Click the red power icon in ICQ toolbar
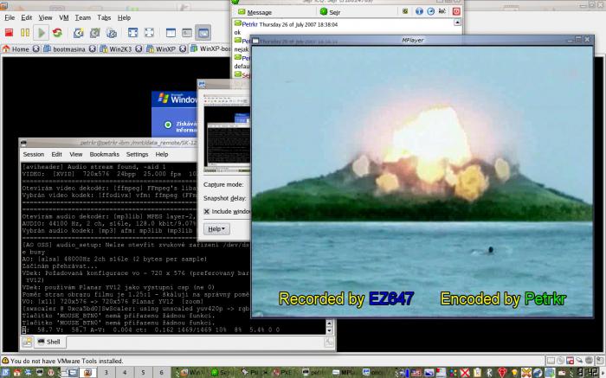The height and width of the screenshot is (378, 606). (456, 11)
